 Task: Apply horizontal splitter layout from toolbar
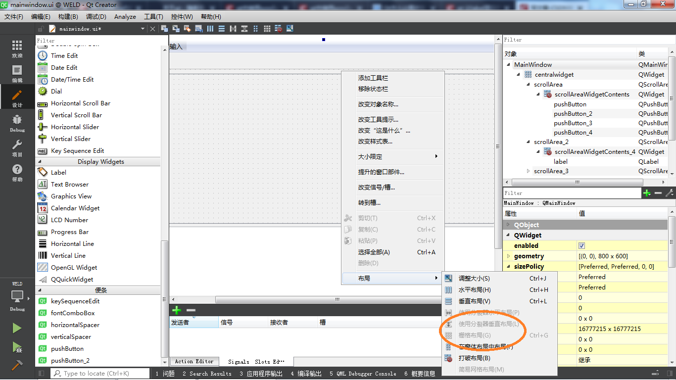pos(233,29)
